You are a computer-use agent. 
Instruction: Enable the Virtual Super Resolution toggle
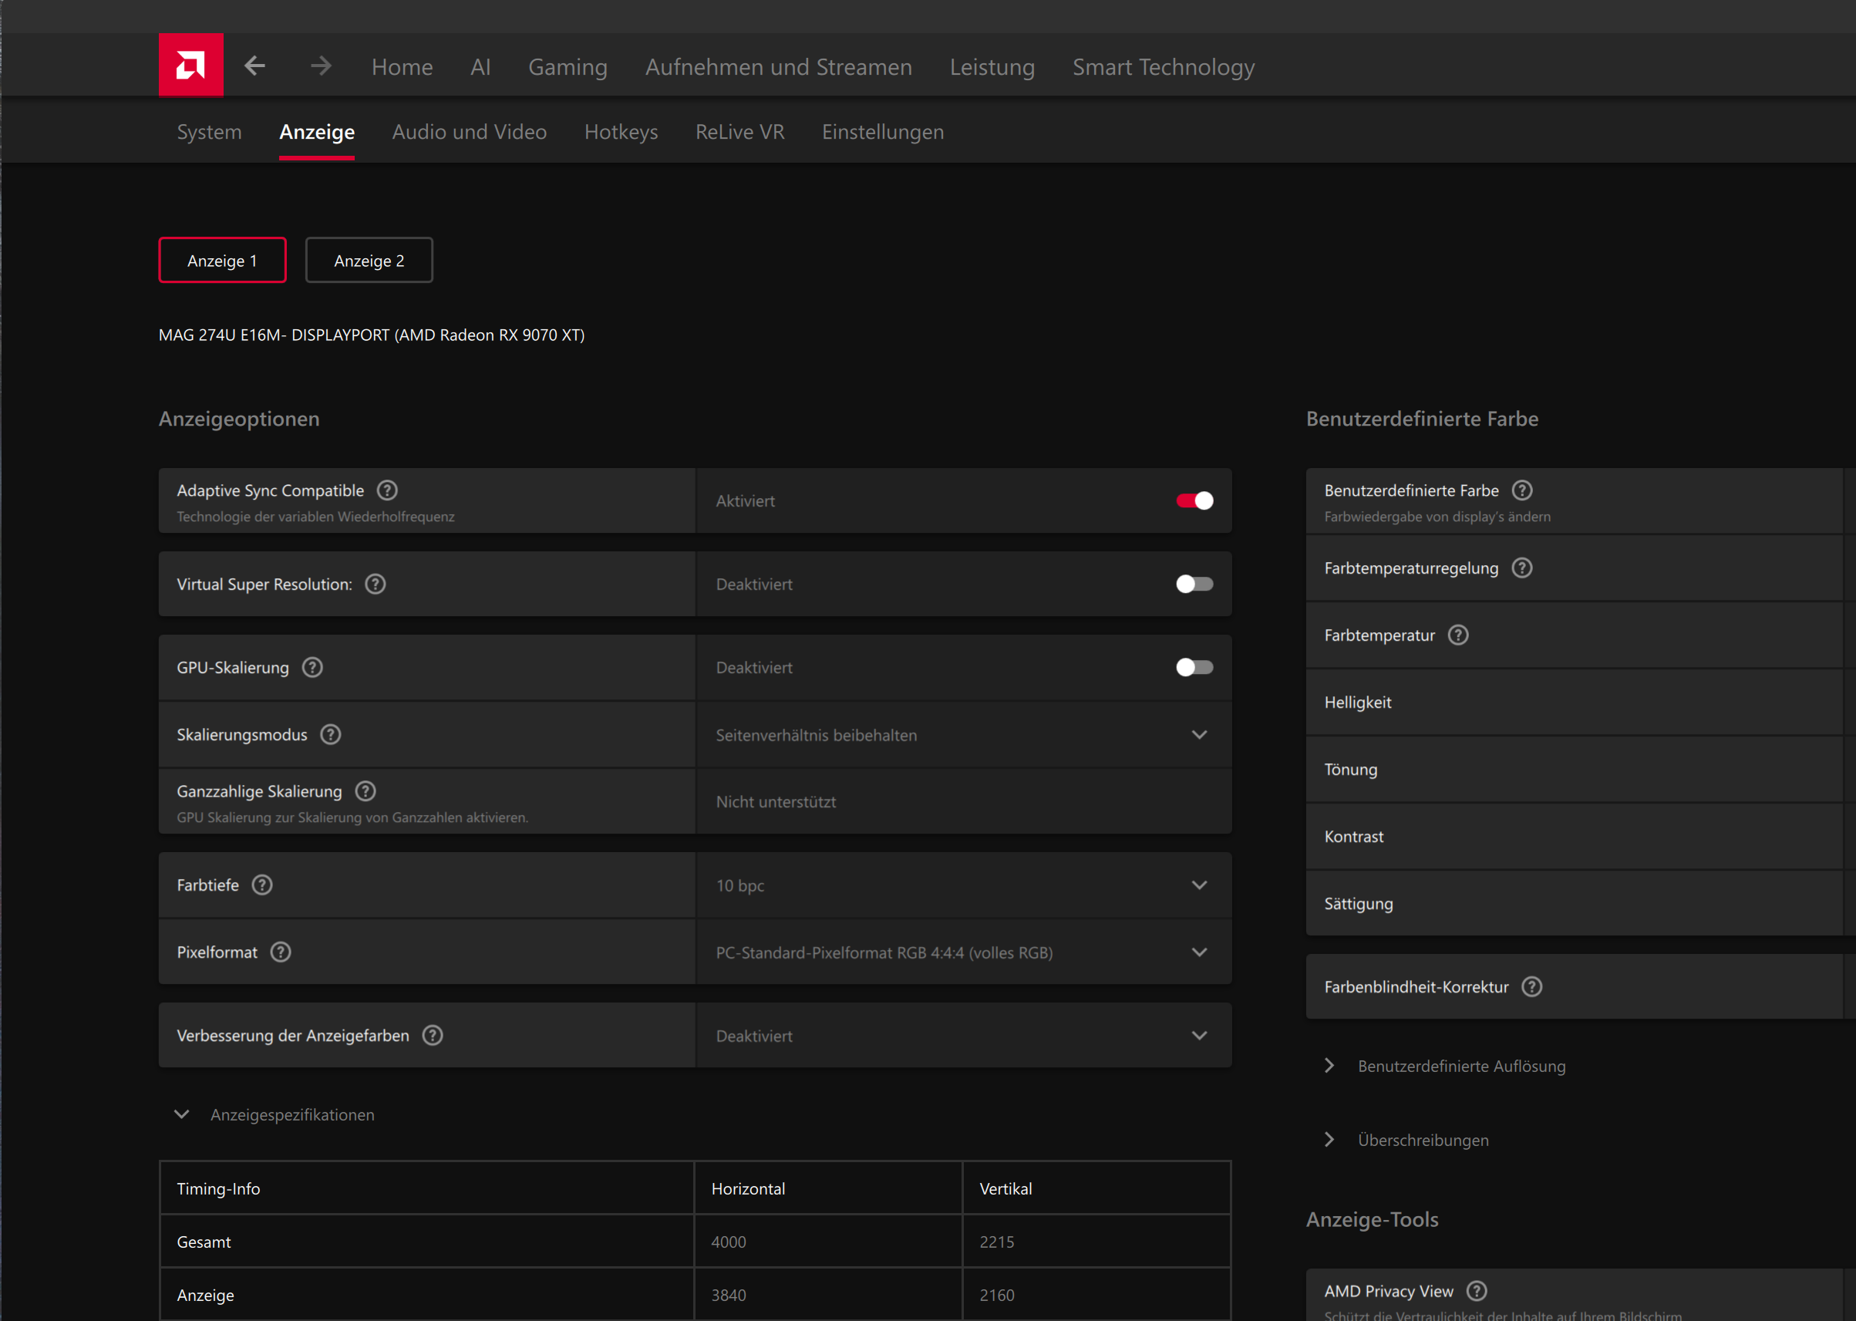[x=1194, y=584]
